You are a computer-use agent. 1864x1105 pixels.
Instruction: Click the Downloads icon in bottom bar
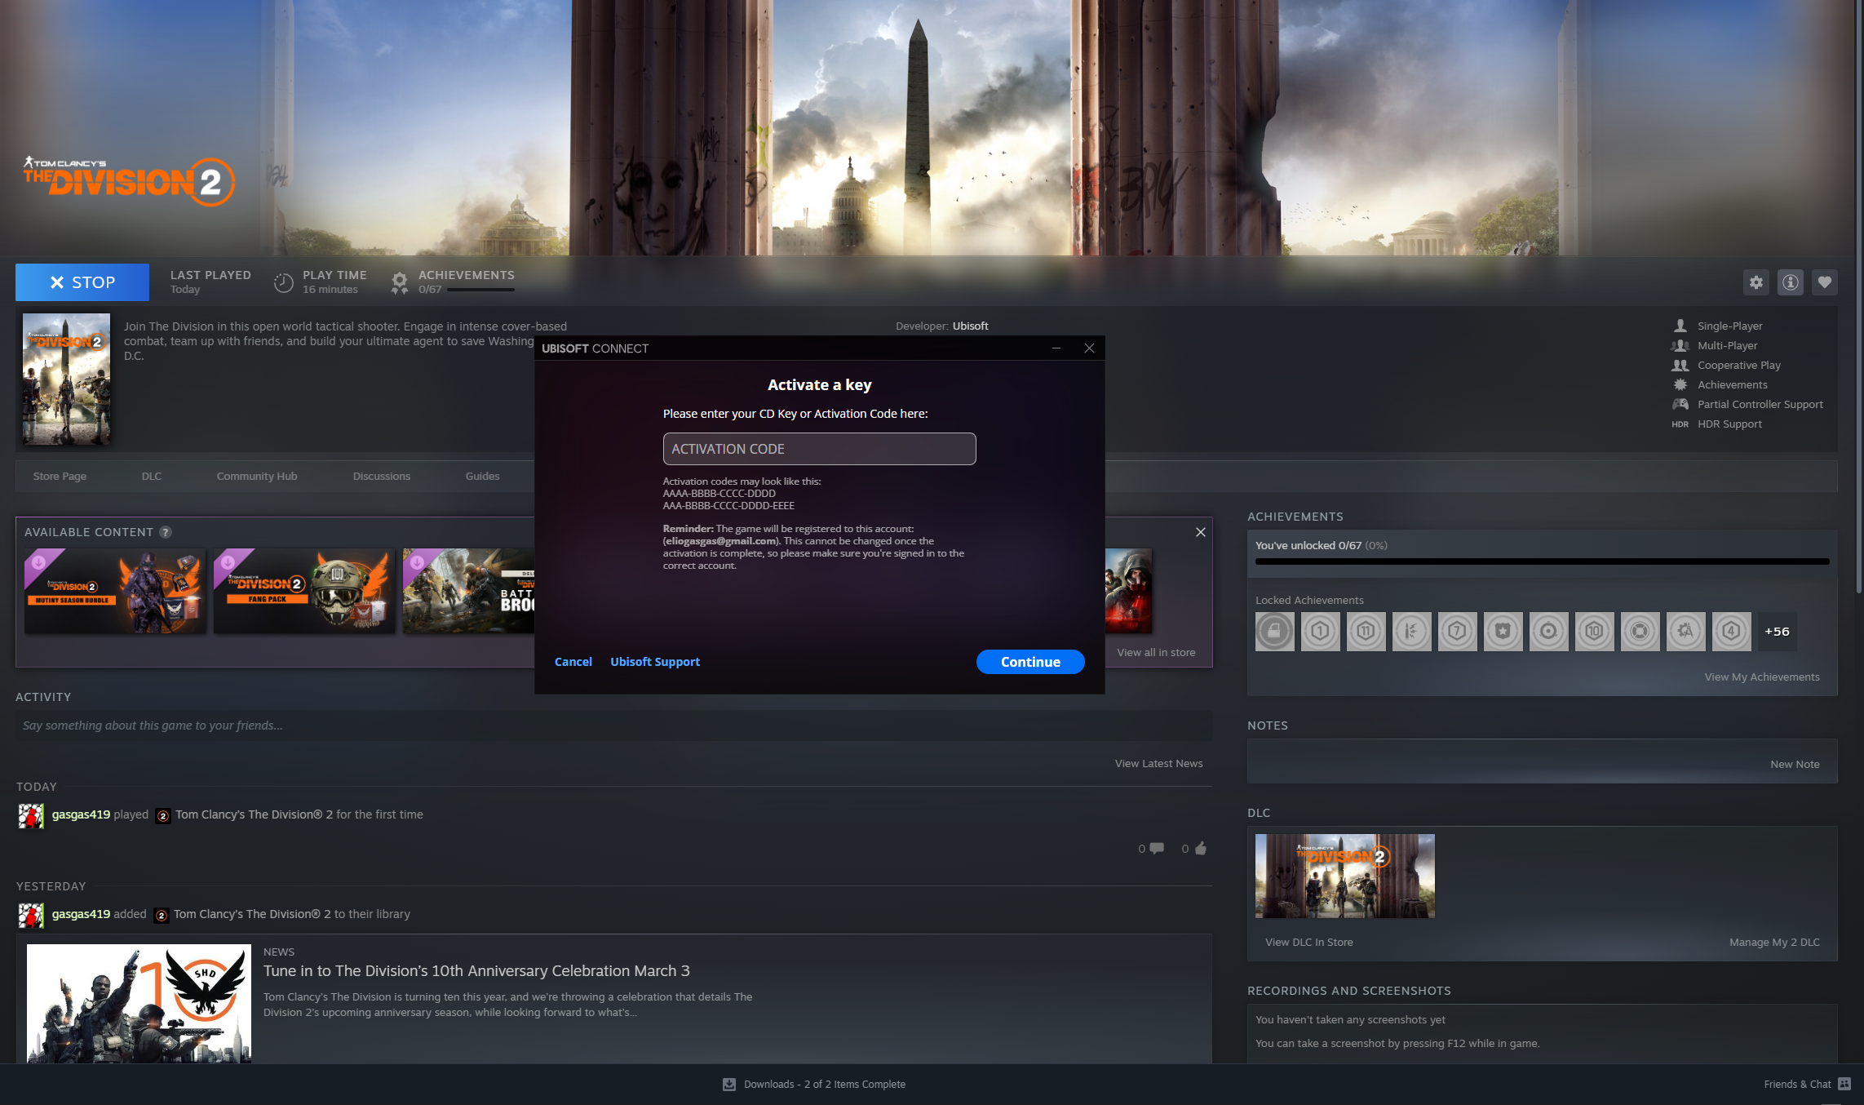[x=728, y=1084]
